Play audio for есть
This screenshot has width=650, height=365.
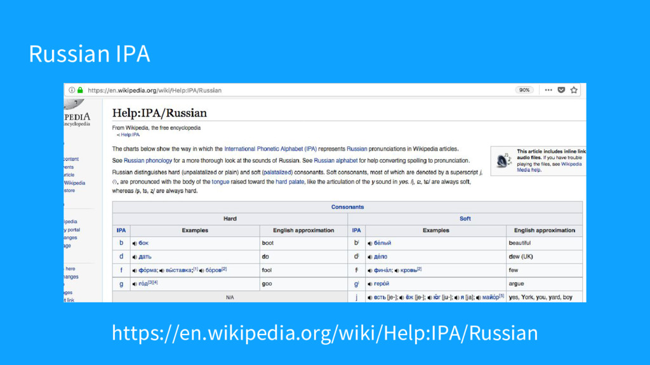click(370, 298)
